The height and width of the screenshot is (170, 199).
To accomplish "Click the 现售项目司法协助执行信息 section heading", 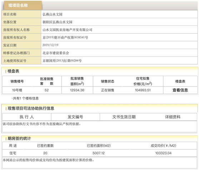I will pyautogui.click(x=31, y=108).
